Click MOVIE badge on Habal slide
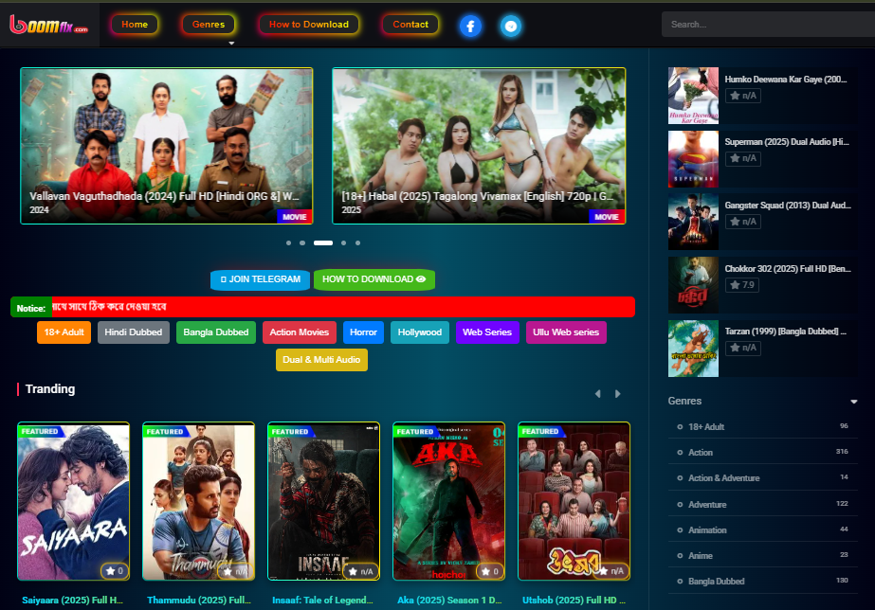This screenshot has width=875, height=610. pyautogui.click(x=607, y=217)
